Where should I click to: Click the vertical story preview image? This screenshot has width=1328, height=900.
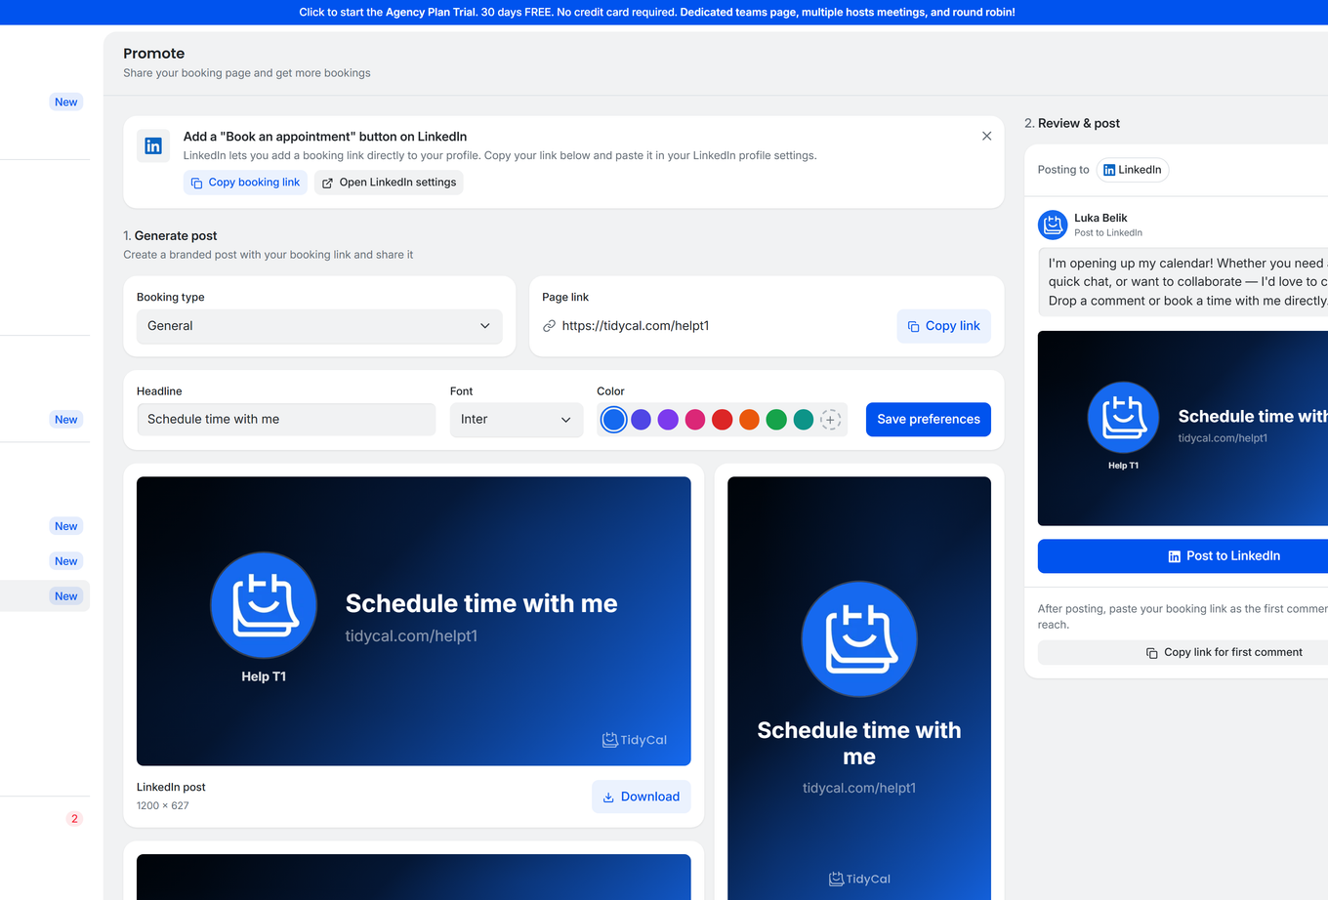point(859,688)
